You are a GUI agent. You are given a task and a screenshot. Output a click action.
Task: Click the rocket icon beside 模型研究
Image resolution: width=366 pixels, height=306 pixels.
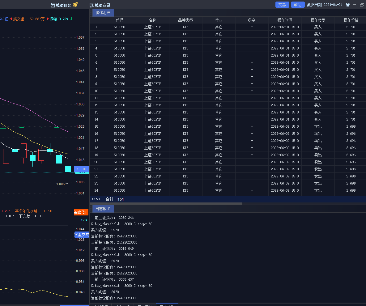[75, 5]
